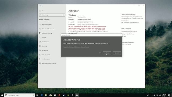Open the active Settings gear in taskbar

pyautogui.click(x=77, y=95)
